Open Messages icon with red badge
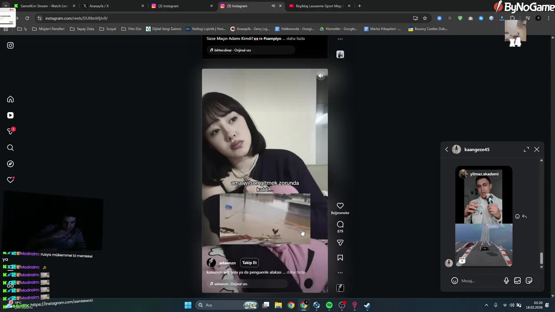The width and height of the screenshot is (555, 312). click(10, 131)
